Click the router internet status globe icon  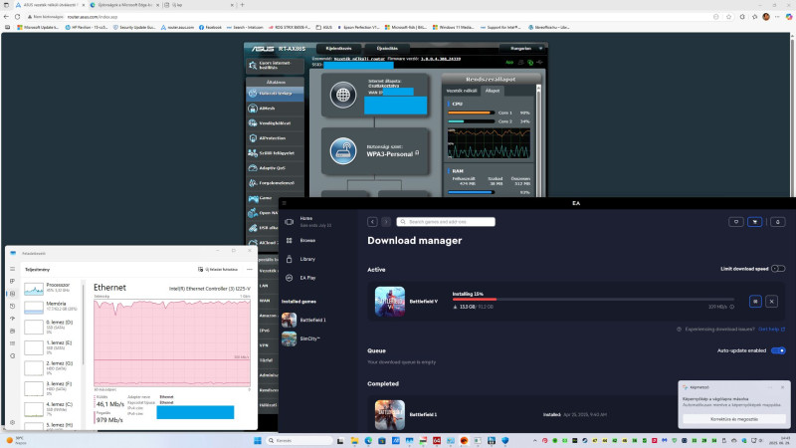343,95
